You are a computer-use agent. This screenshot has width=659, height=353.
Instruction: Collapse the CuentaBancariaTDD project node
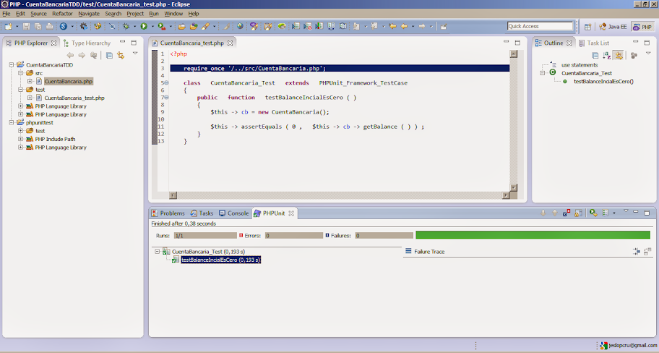coord(12,65)
